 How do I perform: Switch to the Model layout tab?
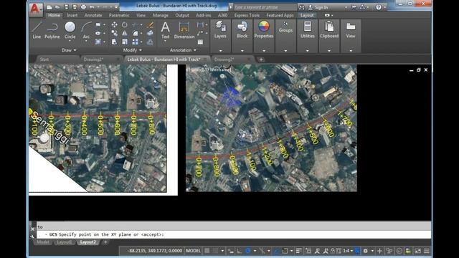pos(43,242)
